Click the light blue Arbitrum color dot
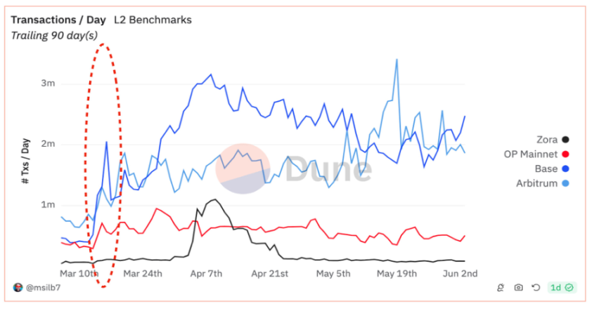 566,183
